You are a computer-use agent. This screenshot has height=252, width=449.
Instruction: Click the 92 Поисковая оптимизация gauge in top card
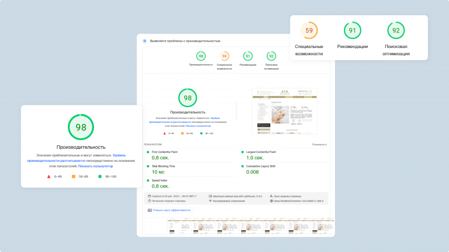pos(396,30)
